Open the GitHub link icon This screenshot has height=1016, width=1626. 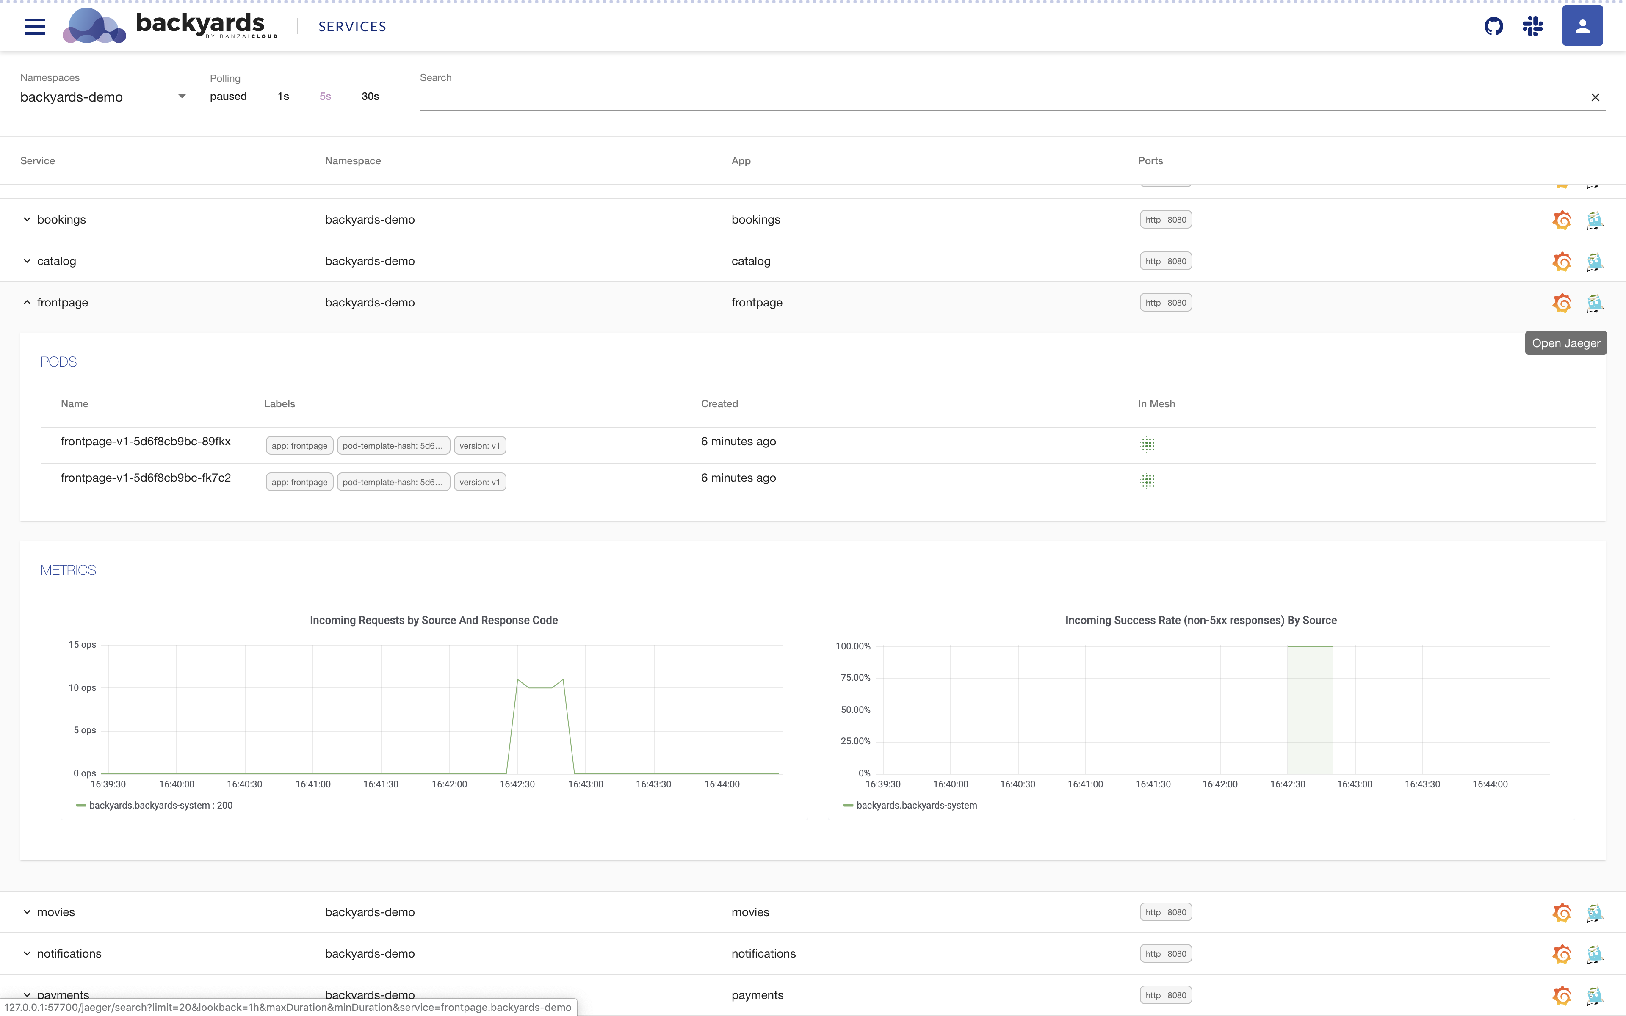[x=1493, y=26]
